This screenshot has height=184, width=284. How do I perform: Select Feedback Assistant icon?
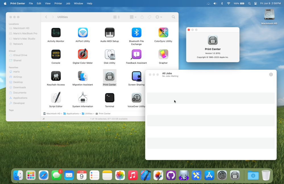click(x=136, y=54)
